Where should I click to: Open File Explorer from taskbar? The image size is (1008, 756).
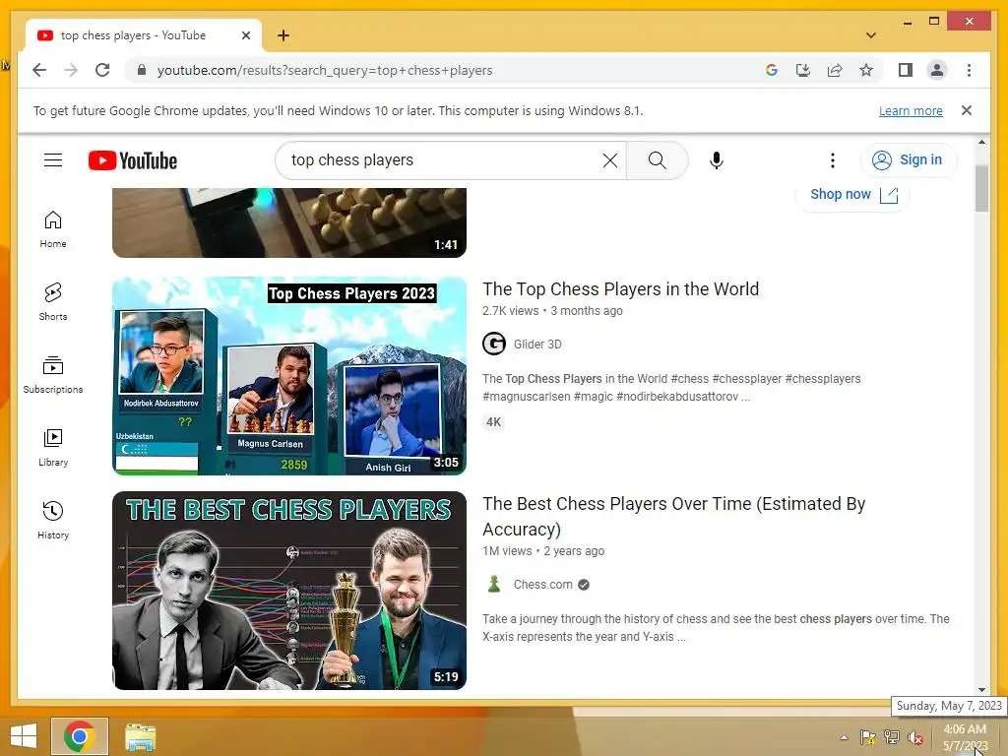(x=140, y=736)
